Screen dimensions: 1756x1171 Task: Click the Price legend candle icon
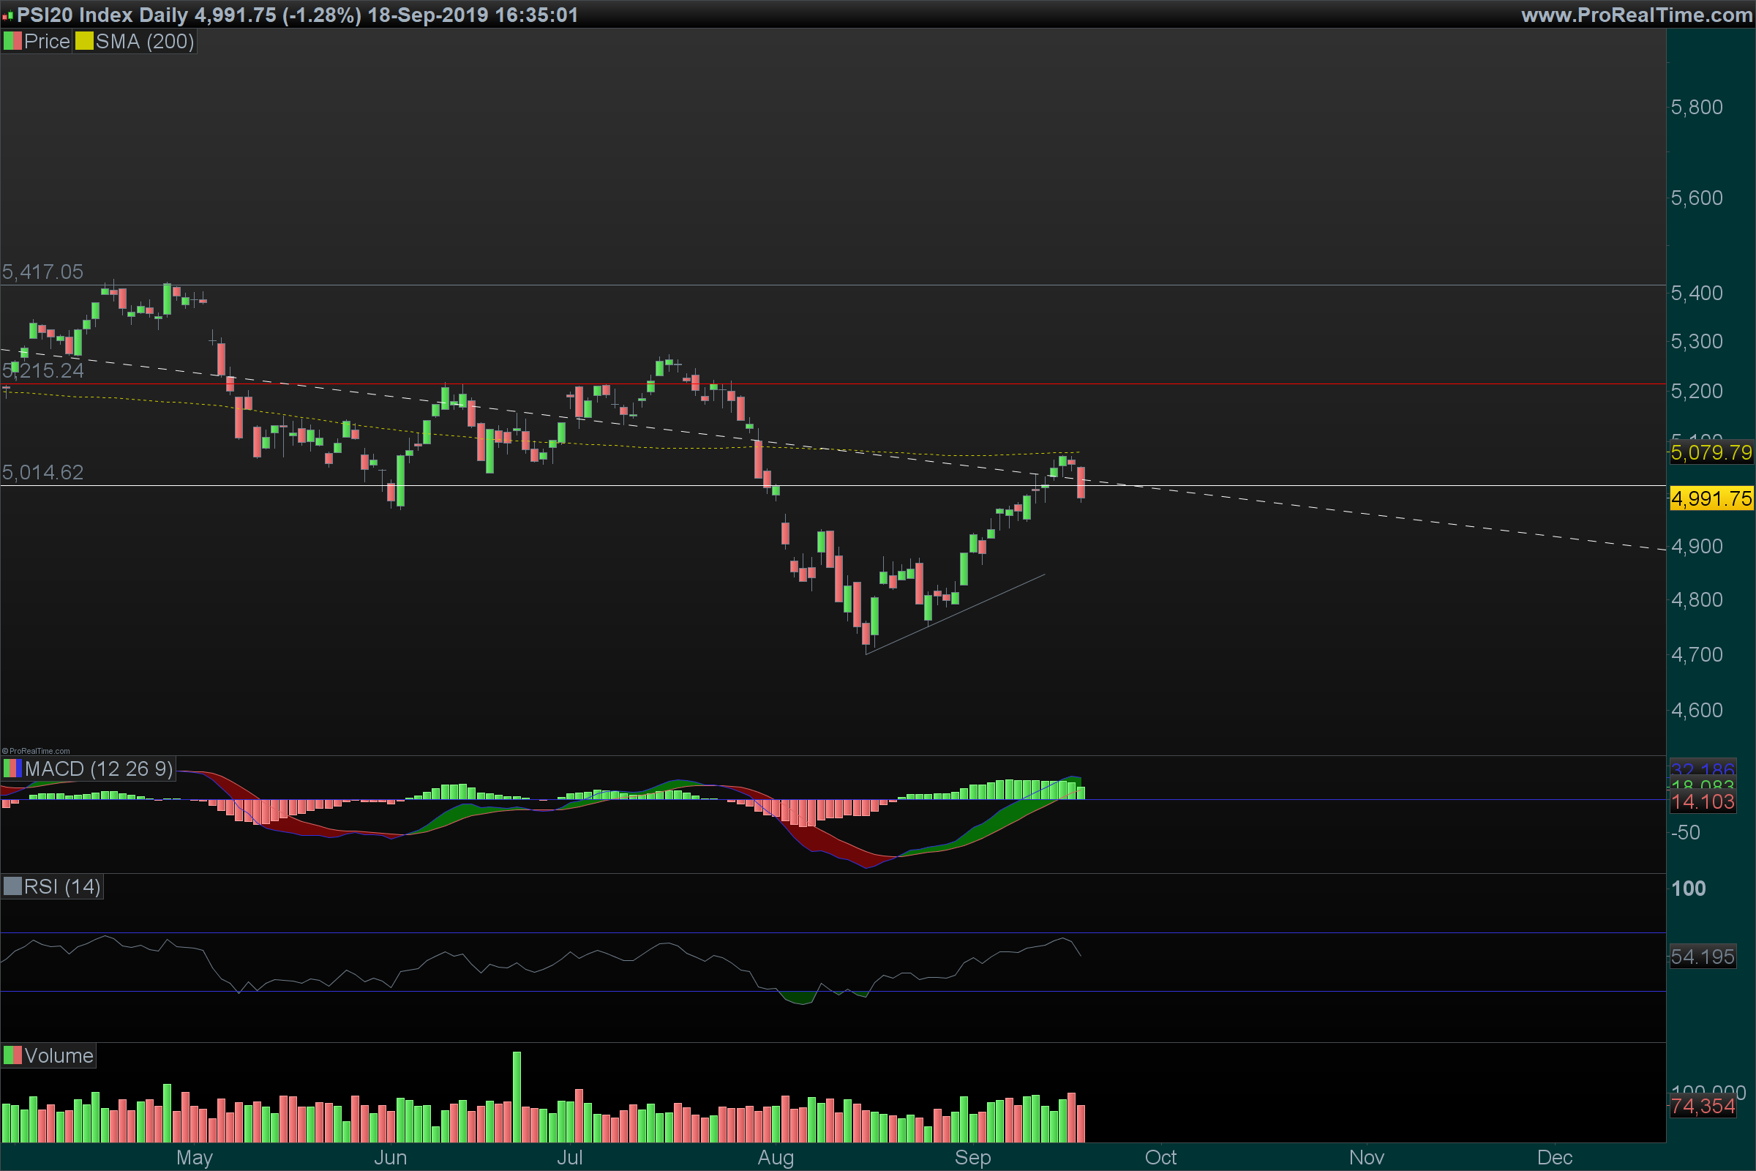click(x=12, y=41)
